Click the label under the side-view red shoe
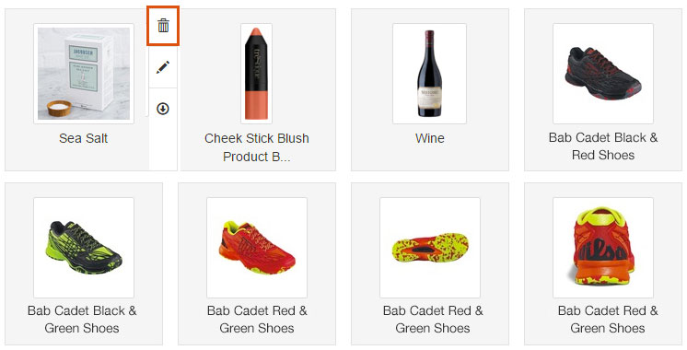The width and height of the screenshot is (687, 350). point(257,320)
